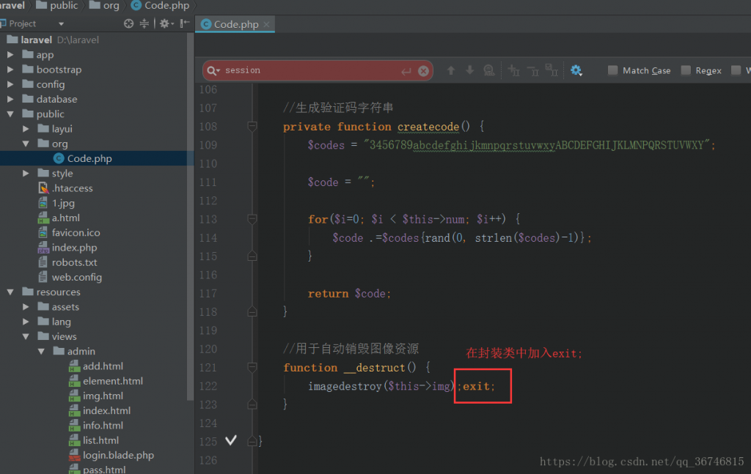Clear the session search text
This screenshot has height=474, width=751.
point(423,71)
